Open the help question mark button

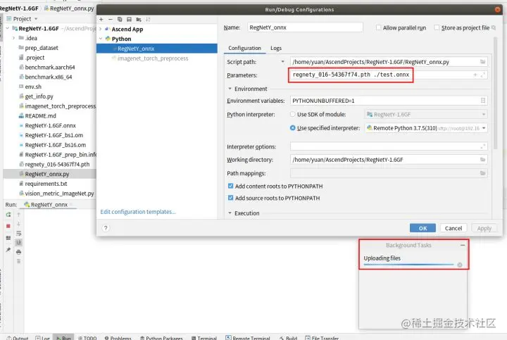click(x=106, y=228)
